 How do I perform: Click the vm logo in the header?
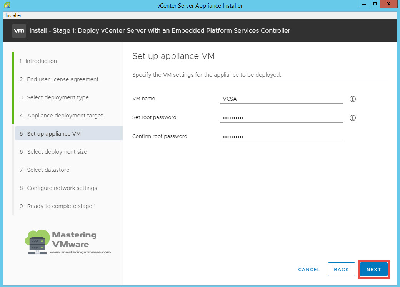pos(19,31)
